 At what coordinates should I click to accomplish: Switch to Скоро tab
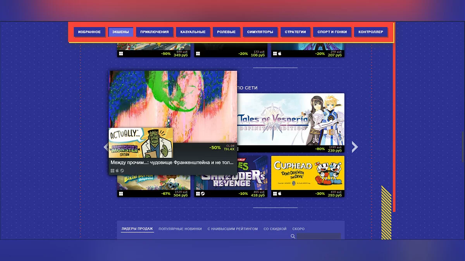click(298, 229)
